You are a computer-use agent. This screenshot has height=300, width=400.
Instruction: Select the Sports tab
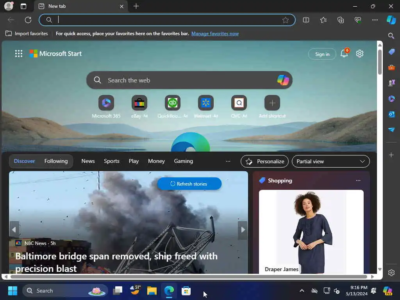111,161
